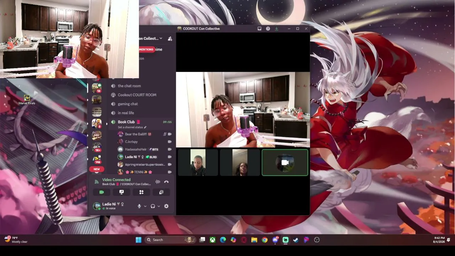Open the soundboard button
455x256 pixels.
[161, 192]
